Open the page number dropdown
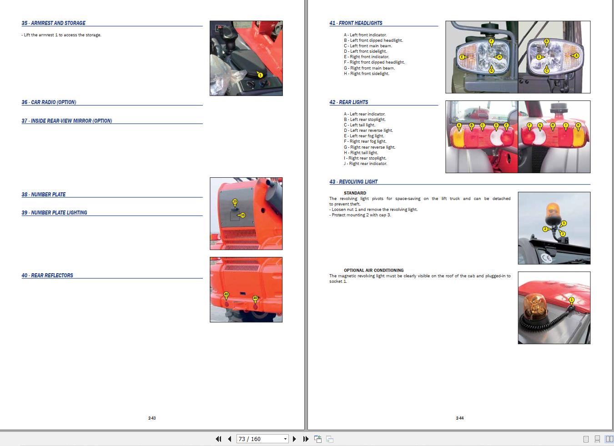Screen dimensions: 614x446 286,439
